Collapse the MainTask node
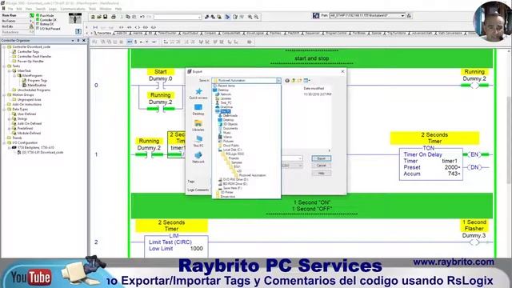Viewport: 512px width, 288px height. [x=10, y=71]
